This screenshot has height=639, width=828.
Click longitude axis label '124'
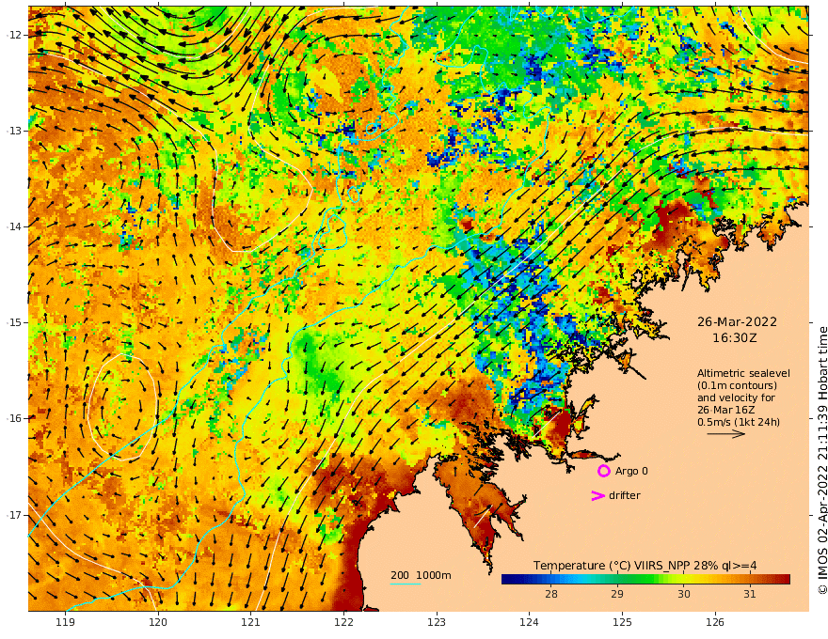529,623
